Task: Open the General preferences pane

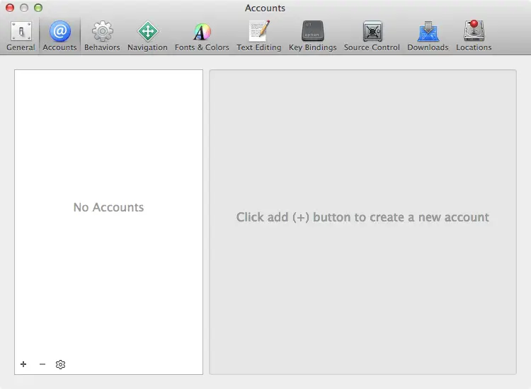Action: coord(21,35)
